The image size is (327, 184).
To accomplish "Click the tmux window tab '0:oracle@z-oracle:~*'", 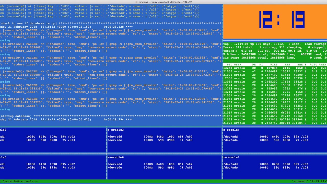I will click(21, 181).
